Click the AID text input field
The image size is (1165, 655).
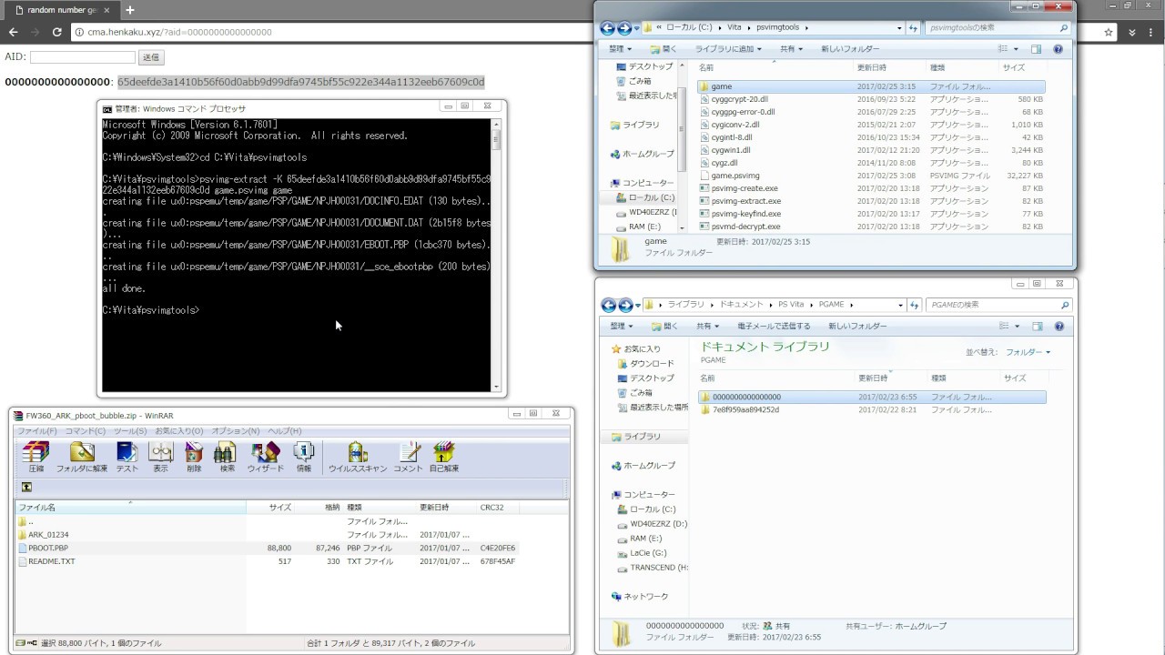[83, 57]
